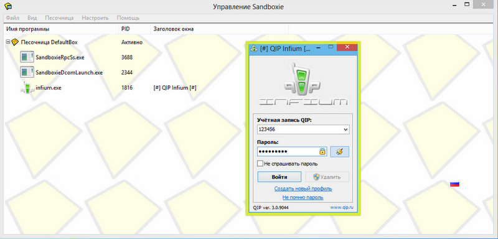This screenshot has width=498, height=239.
Task: Select the SandboxieDcomLaunch.exe process icon
Action: point(27,72)
